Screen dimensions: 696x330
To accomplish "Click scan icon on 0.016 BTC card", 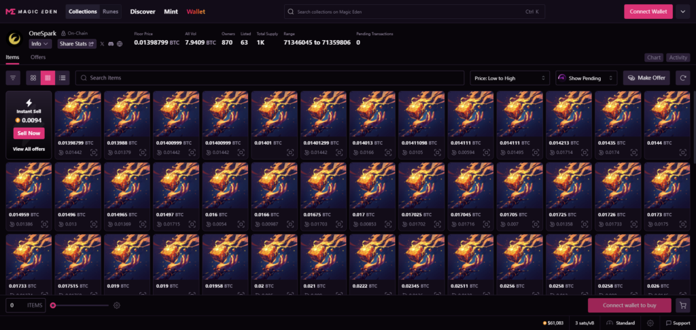I will click(x=241, y=224).
